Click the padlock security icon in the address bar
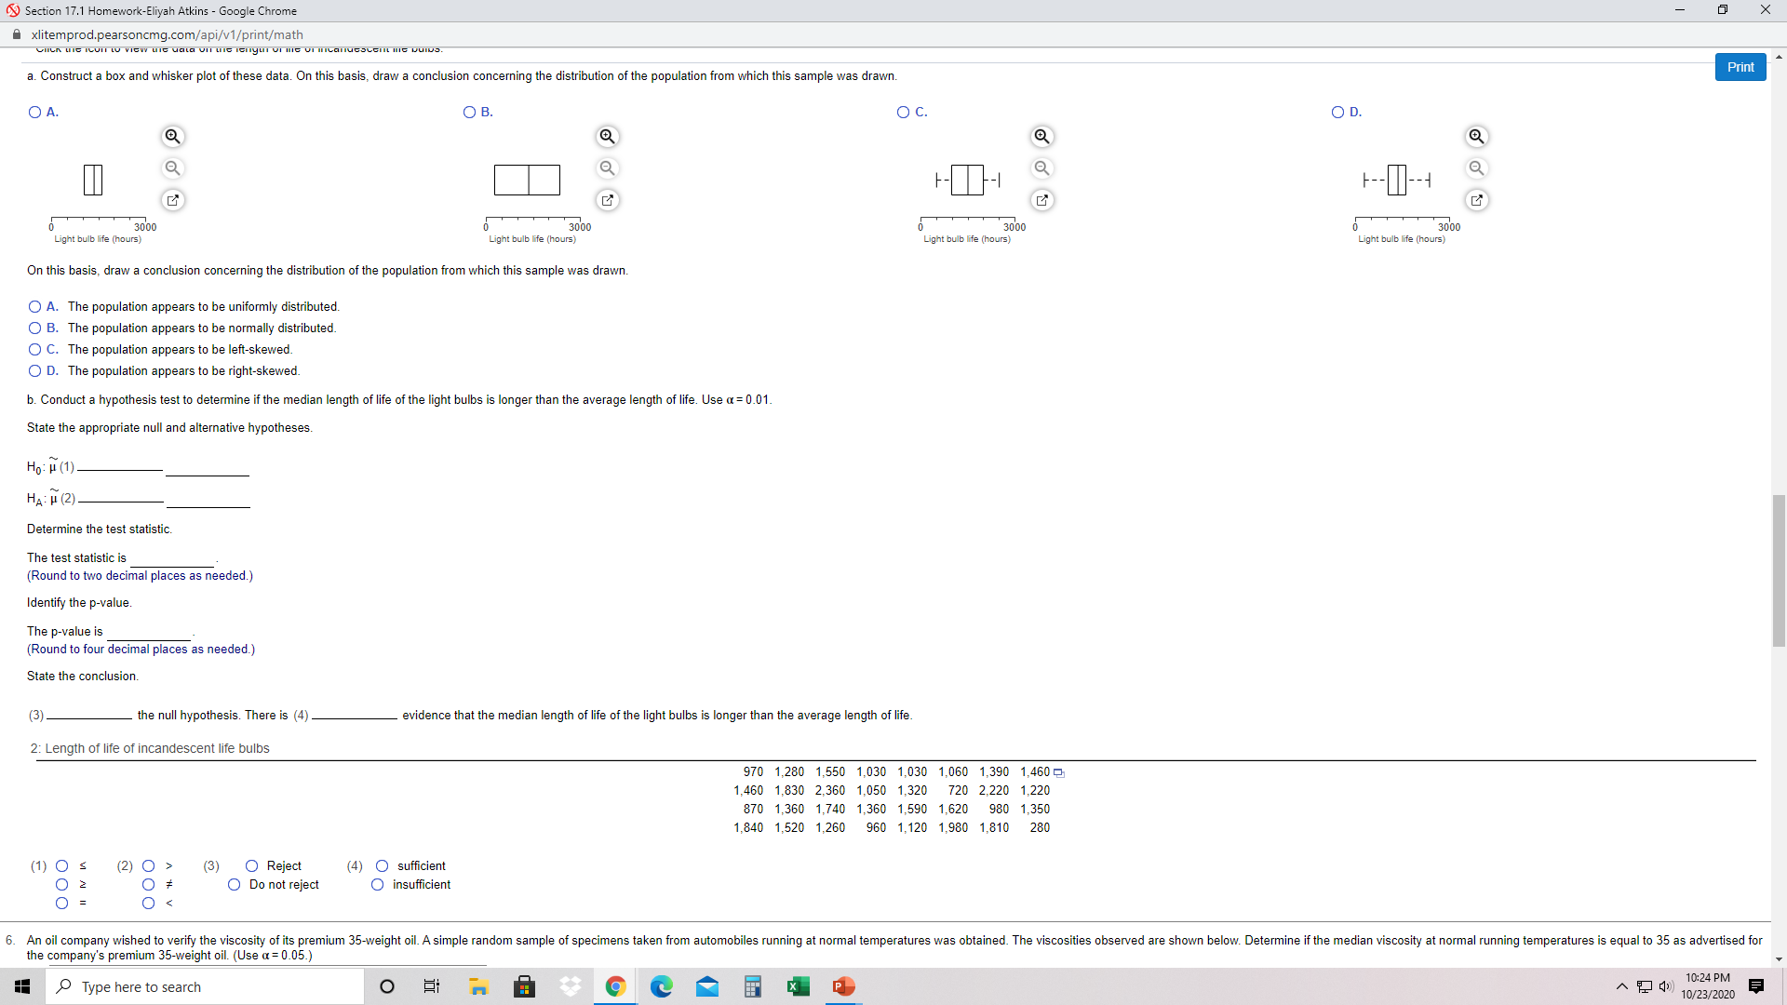 tap(16, 34)
